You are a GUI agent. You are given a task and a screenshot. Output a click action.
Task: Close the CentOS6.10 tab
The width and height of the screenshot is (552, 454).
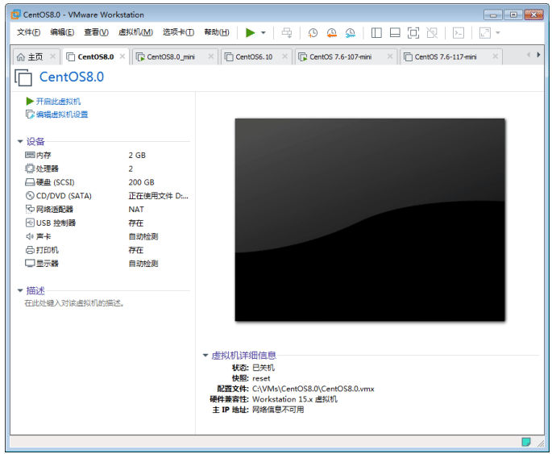tap(284, 56)
